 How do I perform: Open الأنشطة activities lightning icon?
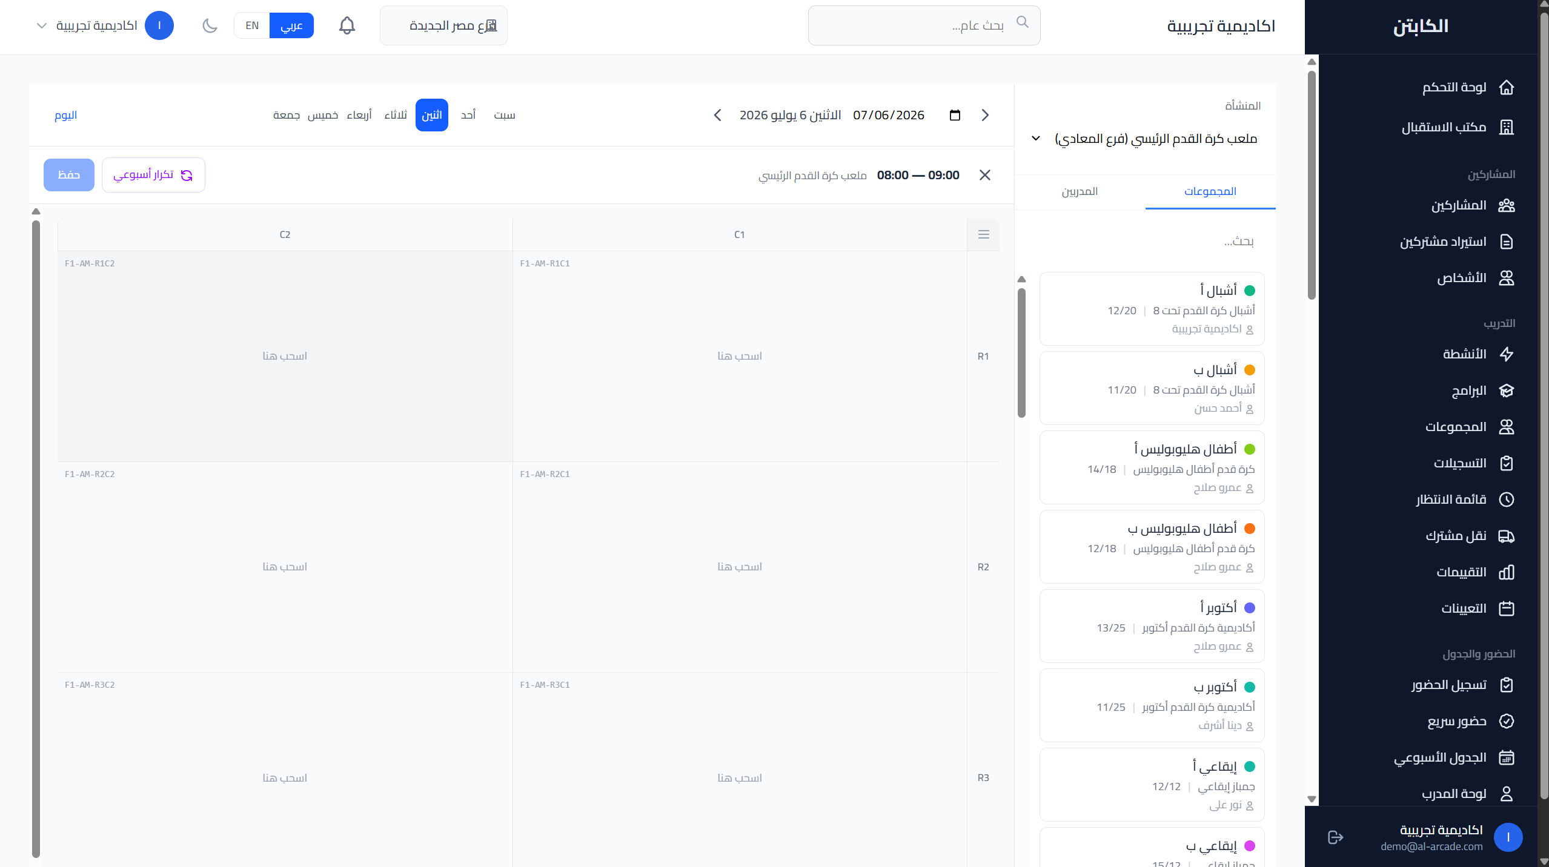1506,354
